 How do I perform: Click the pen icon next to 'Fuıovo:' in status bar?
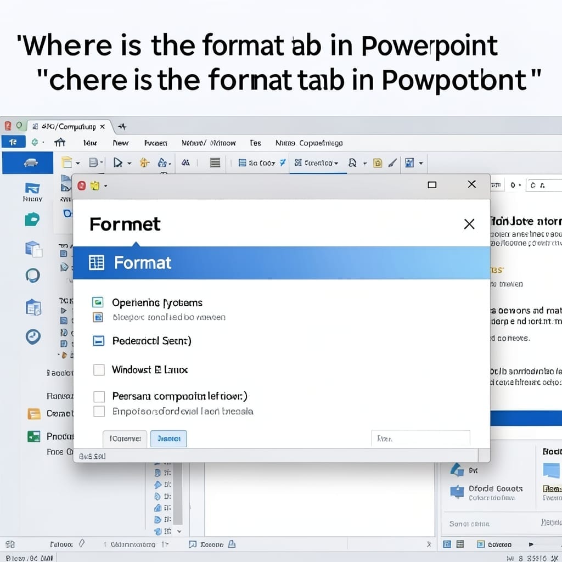[x=82, y=544]
